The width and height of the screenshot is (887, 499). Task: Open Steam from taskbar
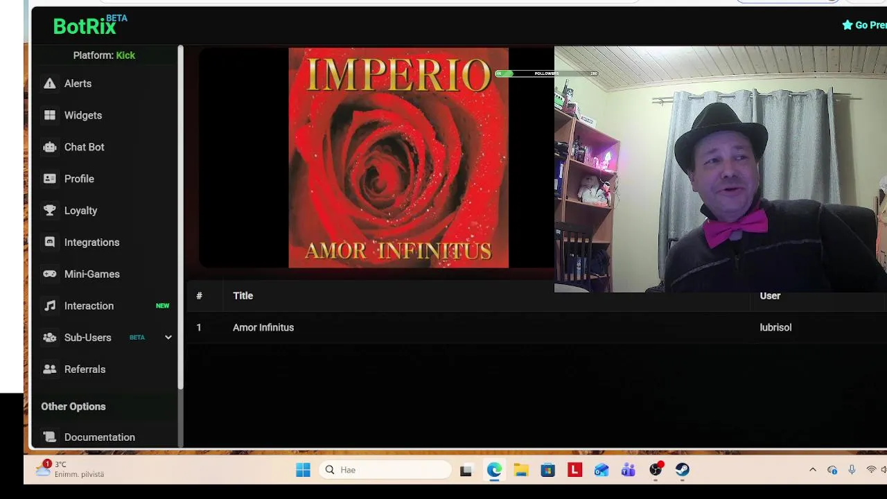[x=683, y=470]
